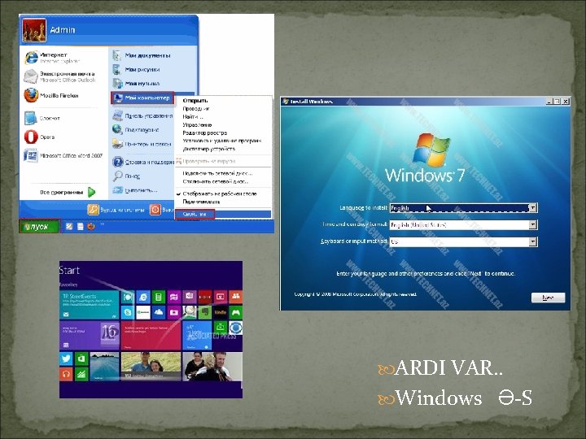Open Microsoft Office Outlook e-mail entry
The width and height of the screenshot is (586, 439).
59,76
